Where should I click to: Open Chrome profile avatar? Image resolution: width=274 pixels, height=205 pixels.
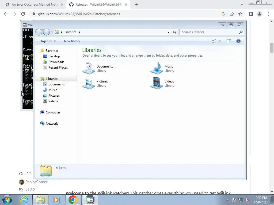coord(260,14)
